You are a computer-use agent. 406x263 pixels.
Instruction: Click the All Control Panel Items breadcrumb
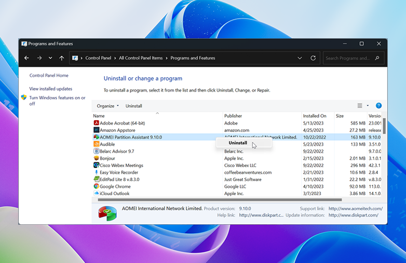tap(141, 58)
